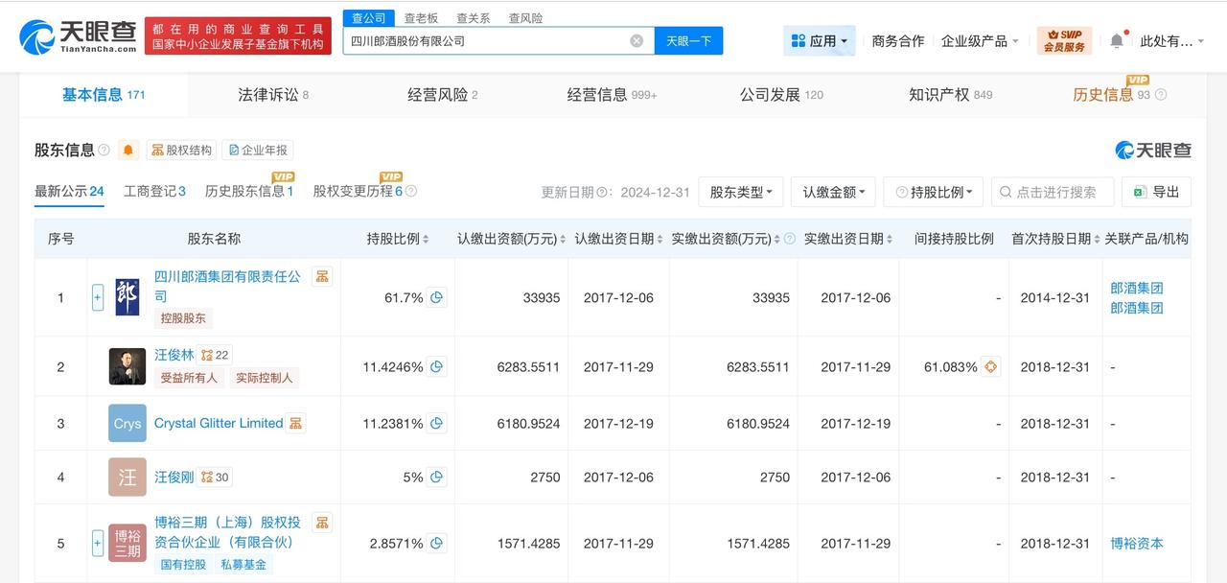Click 汪俊刚's related companies badge 30

[x=215, y=477]
